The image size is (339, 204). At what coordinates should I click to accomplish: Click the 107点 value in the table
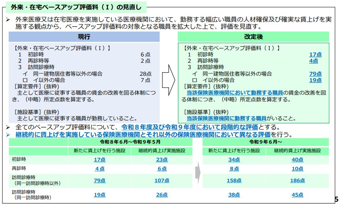point(162,180)
